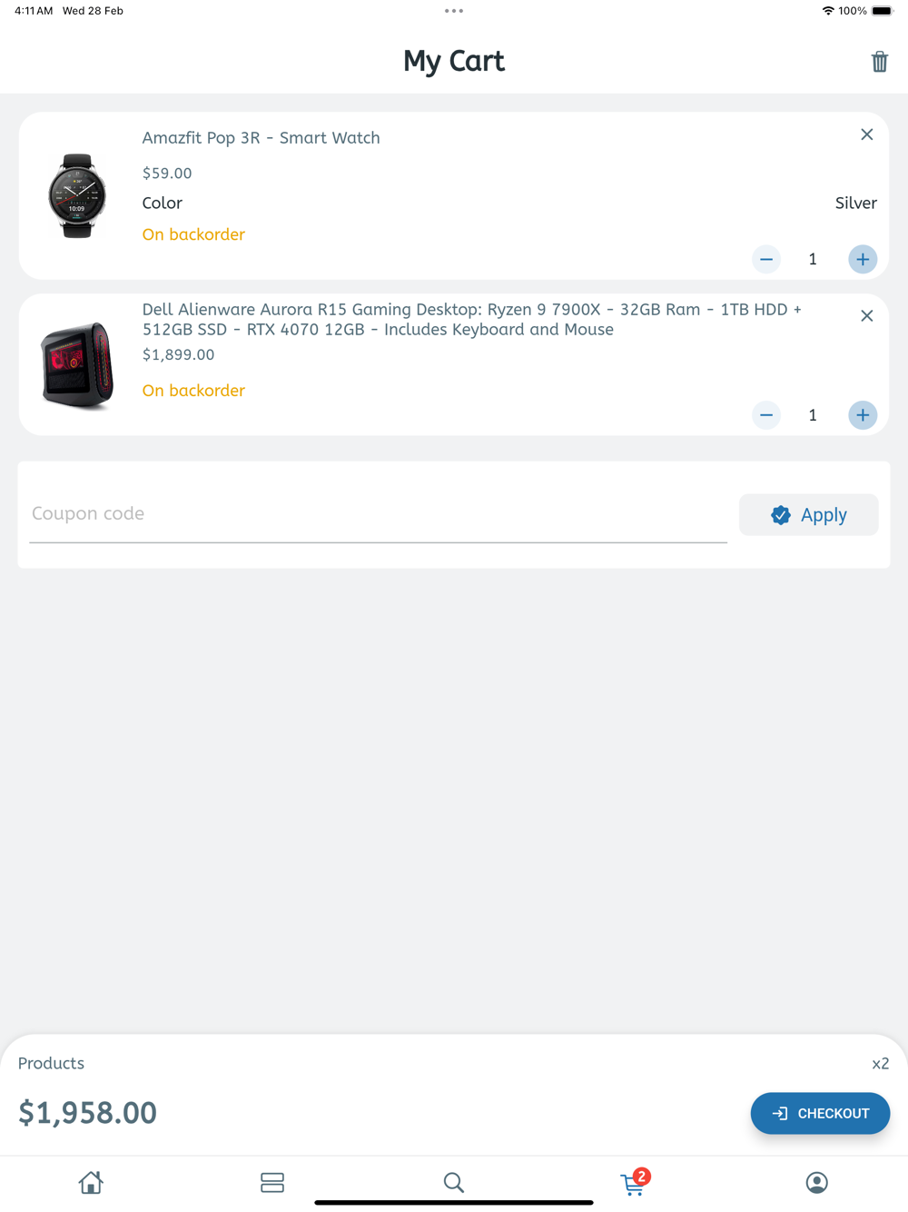The width and height of the screenshot is (908, 1212).
Task: Open the cart tab with badge
Action: (635, 1182)
